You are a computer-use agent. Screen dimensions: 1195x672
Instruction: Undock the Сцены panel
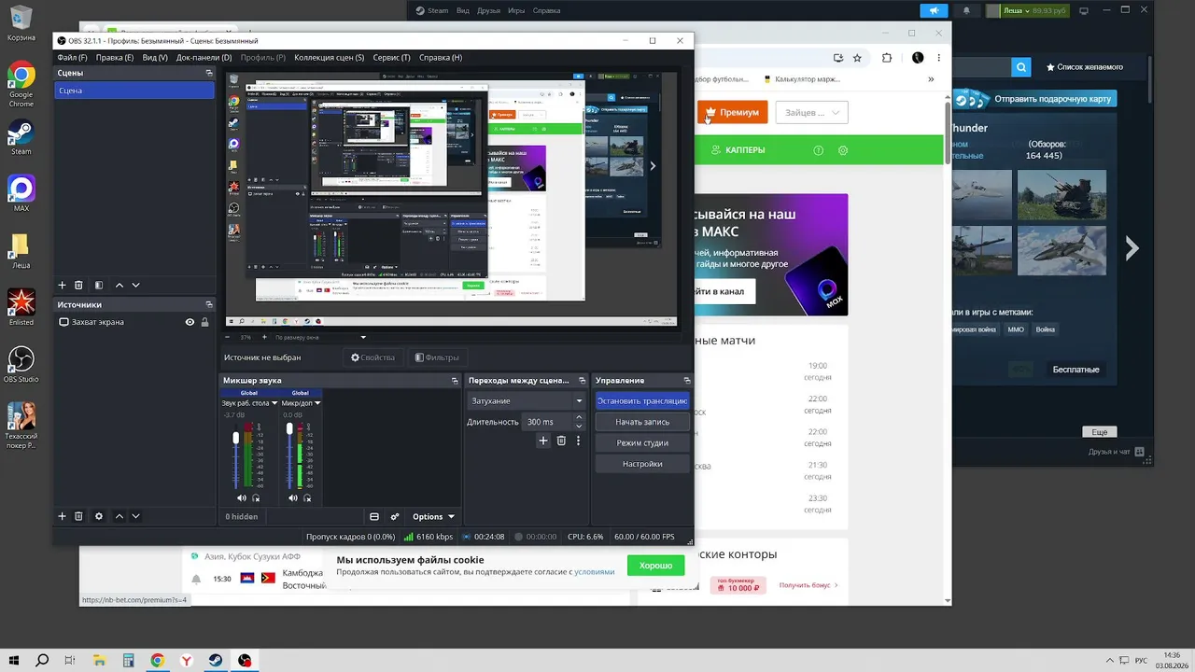pyautogui.click(x=209, y=72)
